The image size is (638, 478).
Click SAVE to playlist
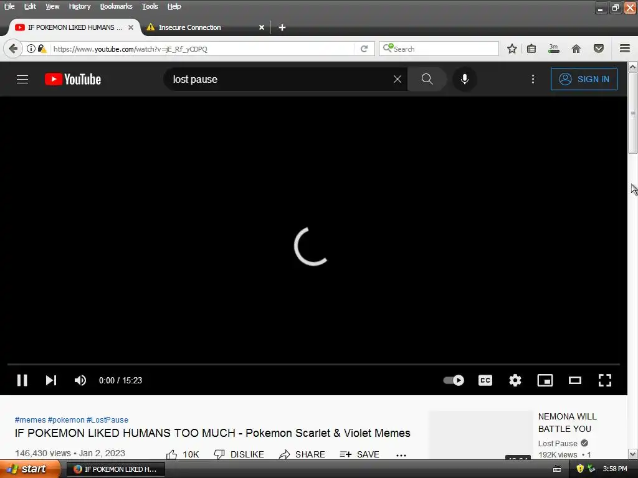pos(359,454)
